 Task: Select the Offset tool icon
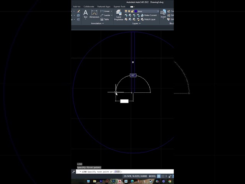pos(78,20)
